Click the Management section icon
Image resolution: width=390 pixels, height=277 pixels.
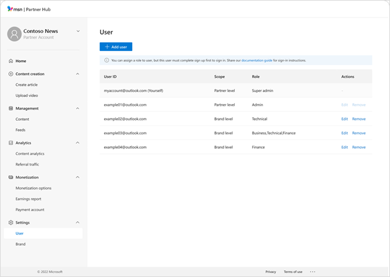tap(11, 108)
